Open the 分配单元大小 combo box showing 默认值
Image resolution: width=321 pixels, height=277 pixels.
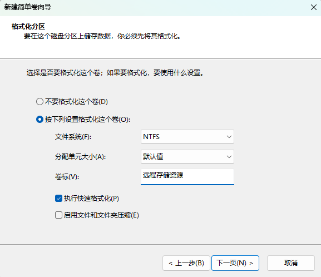[x=187, y=157]
